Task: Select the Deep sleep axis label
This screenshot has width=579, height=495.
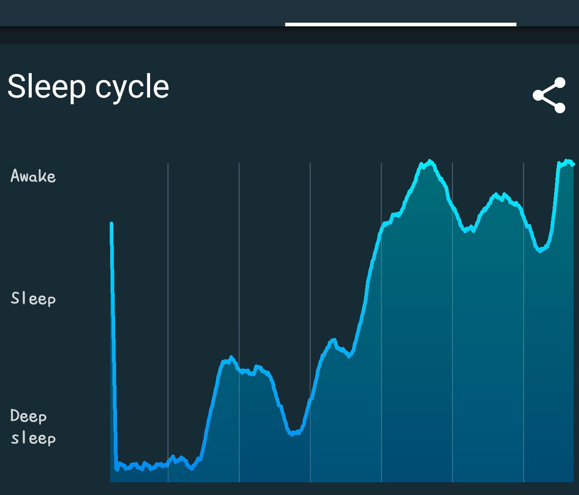Action: 33,427
